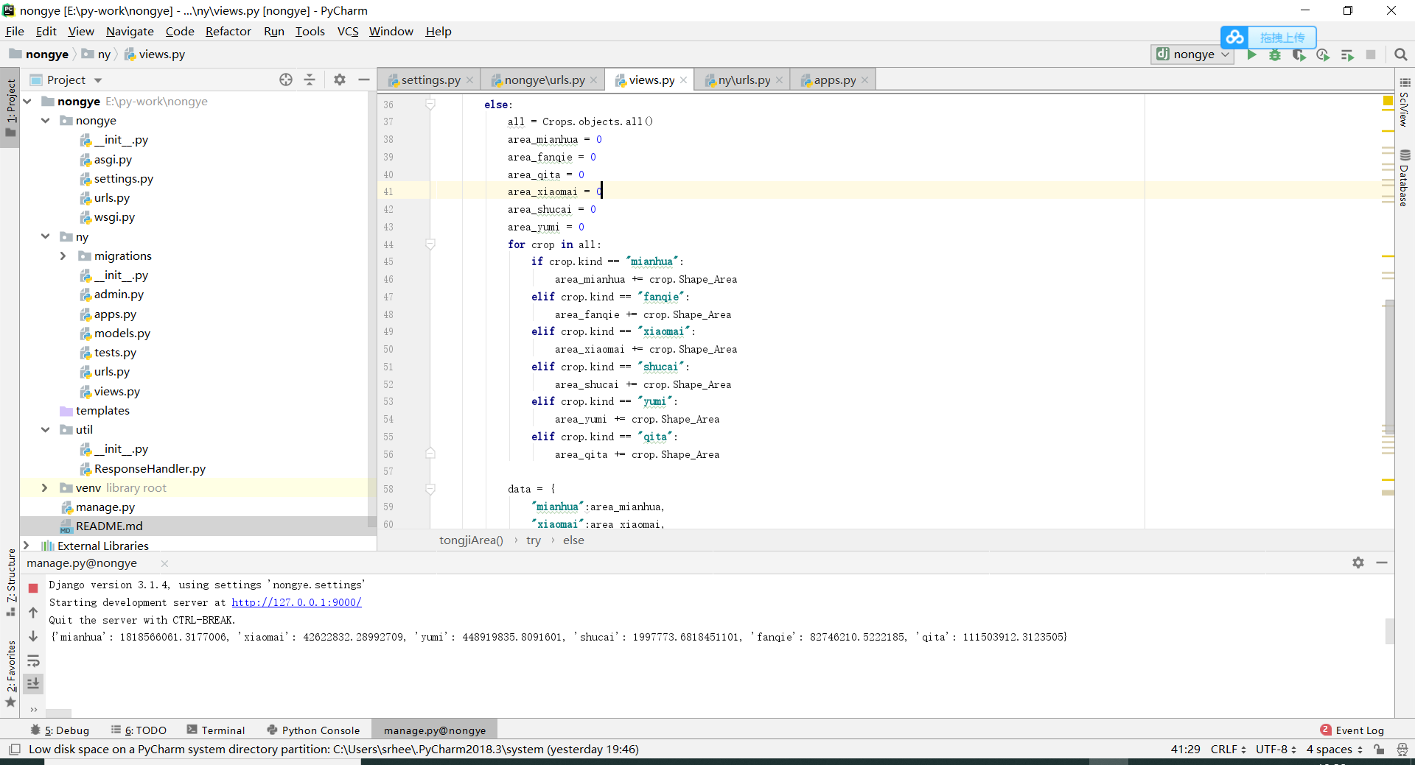Collapse the ny folder
Image resolution: width=1415 pixels, height=765 pixels.
click(45, 237)
